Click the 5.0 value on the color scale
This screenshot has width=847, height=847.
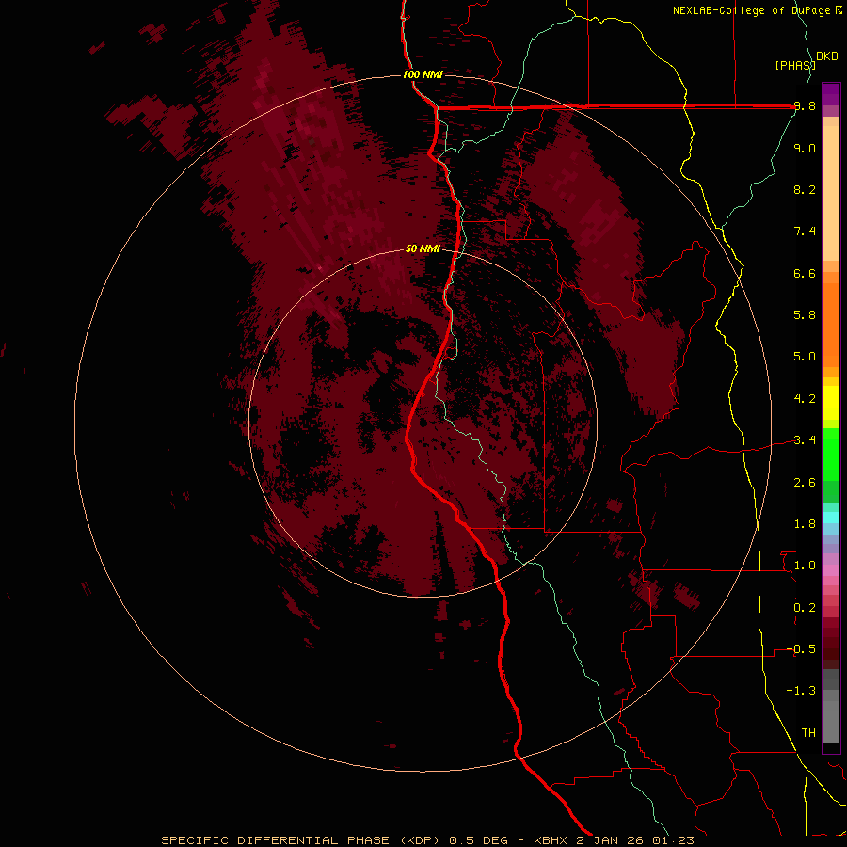[x=805, y=357]
